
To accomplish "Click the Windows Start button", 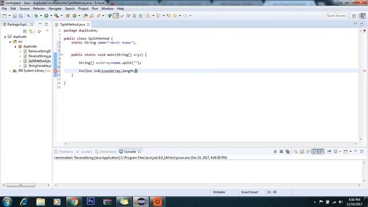I will click(7, 202).
